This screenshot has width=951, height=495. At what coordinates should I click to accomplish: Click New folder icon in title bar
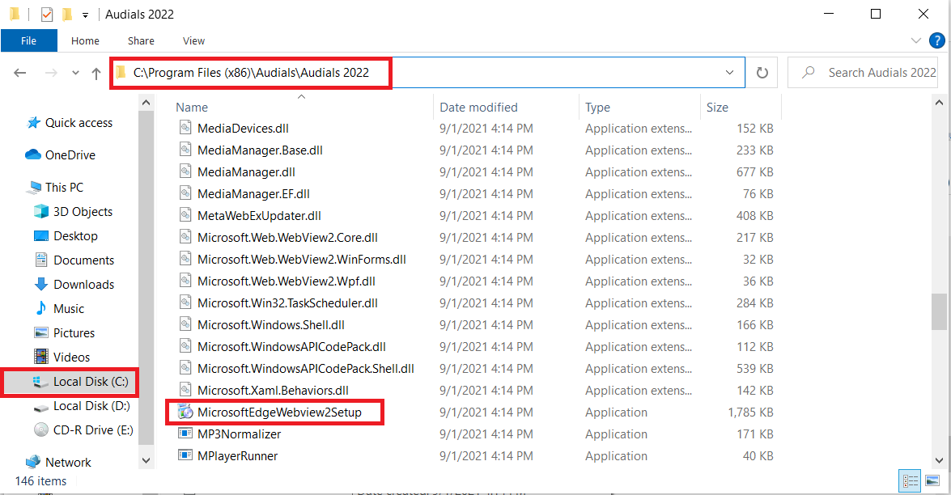point(66,13)
